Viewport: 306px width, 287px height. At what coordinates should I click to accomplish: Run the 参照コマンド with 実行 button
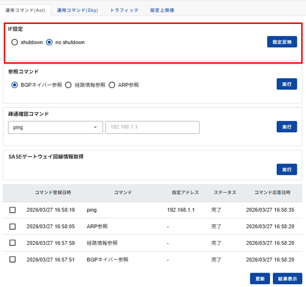click(x=286, y=84)
